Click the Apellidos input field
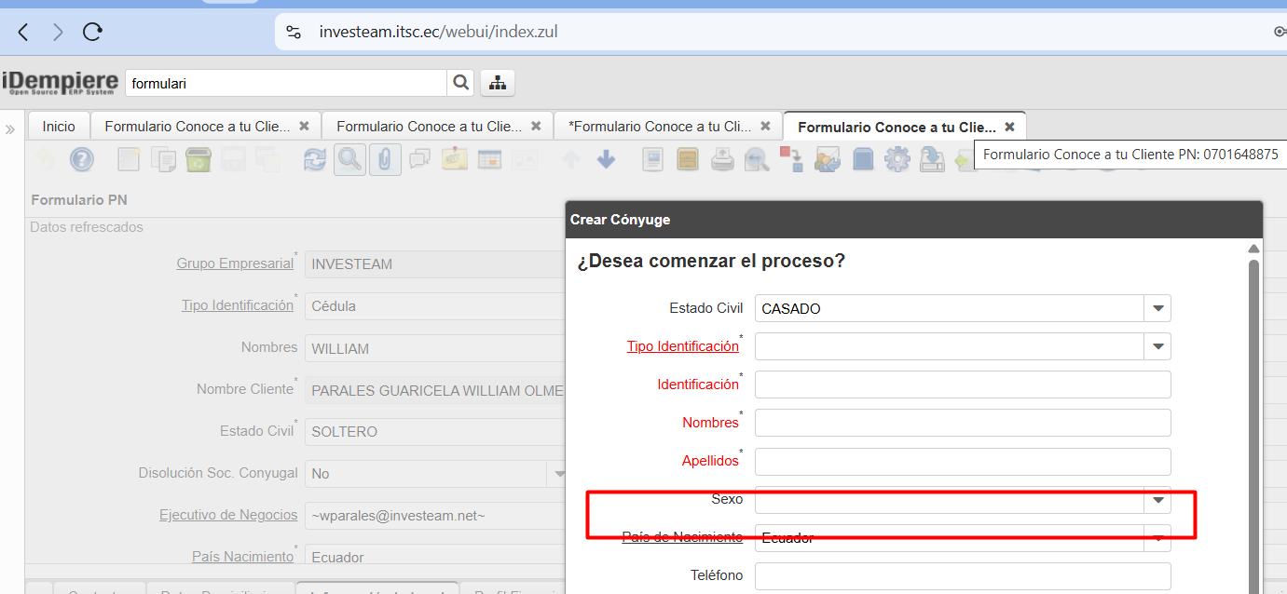The image size is (1287, 594). pyautogui.click(x=962, y=461)
